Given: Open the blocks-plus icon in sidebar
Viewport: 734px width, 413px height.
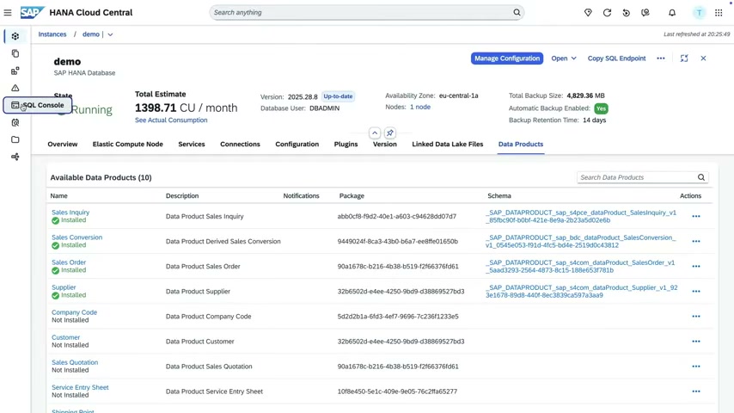Looking at the screenshot, I should click(15, 71).
